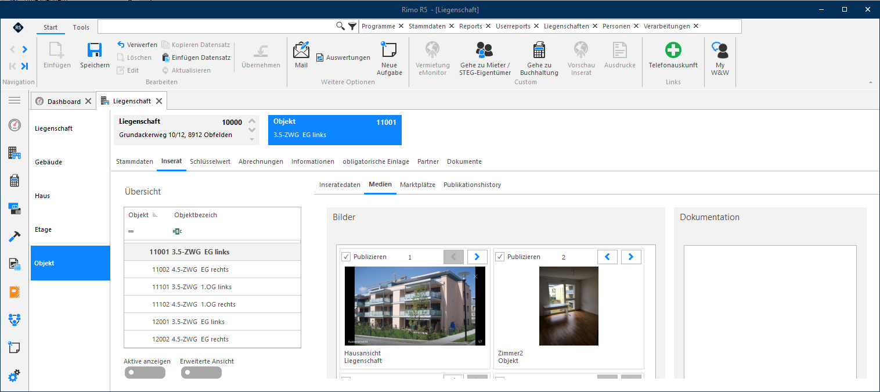Close the Dashboard tab
This screenshot has height=392, width=880.
click(x=88, y=101)
